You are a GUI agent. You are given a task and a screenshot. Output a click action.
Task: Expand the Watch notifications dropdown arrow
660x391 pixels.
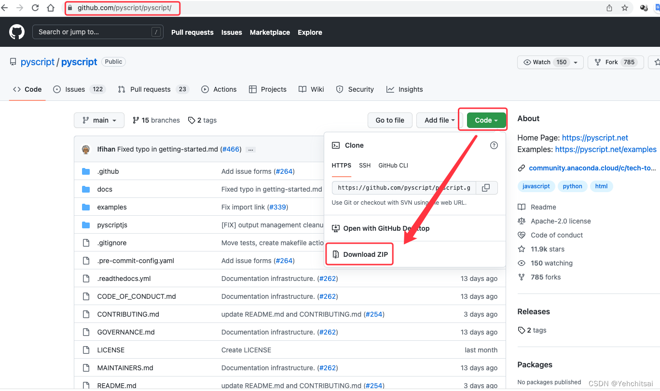pos(576,62)
